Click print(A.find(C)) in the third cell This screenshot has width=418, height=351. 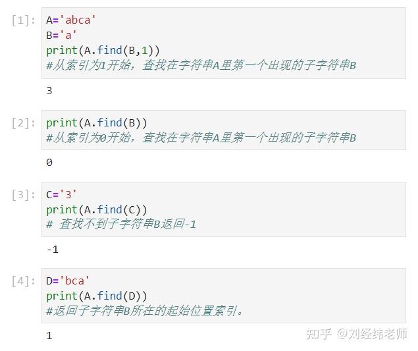coord(97,210)
